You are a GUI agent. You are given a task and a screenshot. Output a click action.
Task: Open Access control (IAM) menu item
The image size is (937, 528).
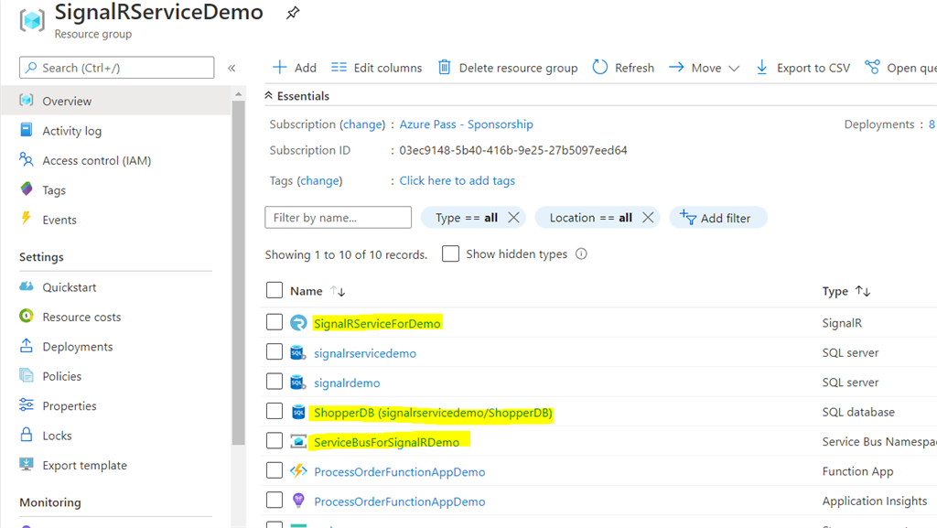(96, 161)
